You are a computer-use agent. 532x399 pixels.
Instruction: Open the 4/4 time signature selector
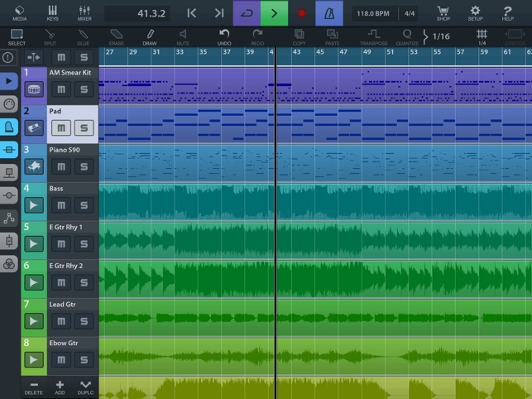[x=410, y=13]
